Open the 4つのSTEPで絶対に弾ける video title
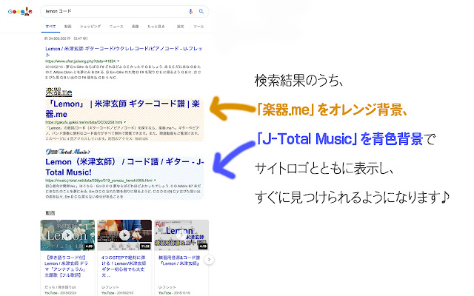 (x=123, y=266)
